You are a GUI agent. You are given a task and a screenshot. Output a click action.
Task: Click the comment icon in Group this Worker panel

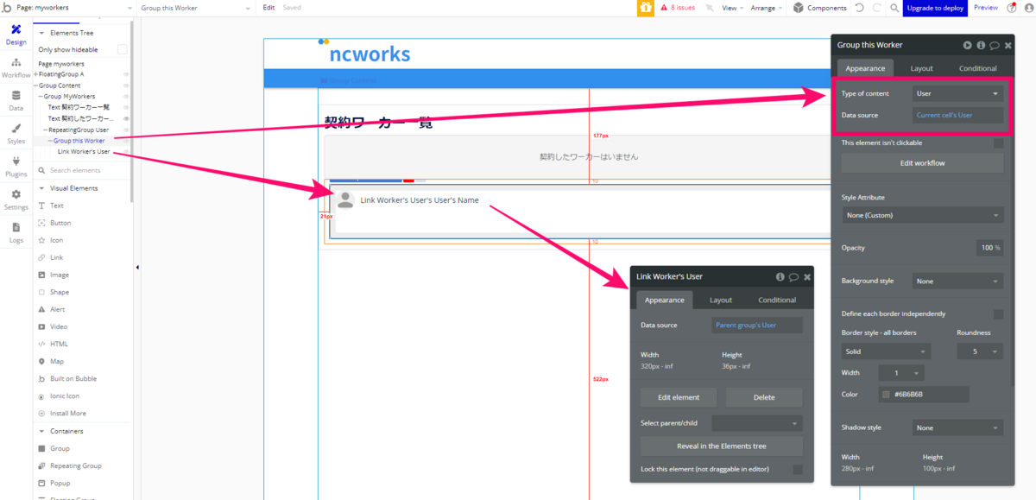(995, 45)
